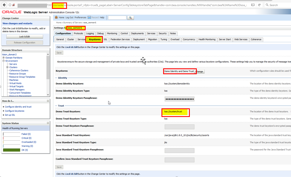291x177 pixels.
Task: Click OK (5) server health link
Action: 24,150
